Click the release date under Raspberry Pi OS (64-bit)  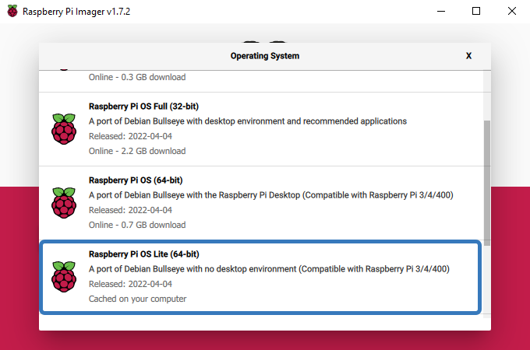(x=130, y=210)
